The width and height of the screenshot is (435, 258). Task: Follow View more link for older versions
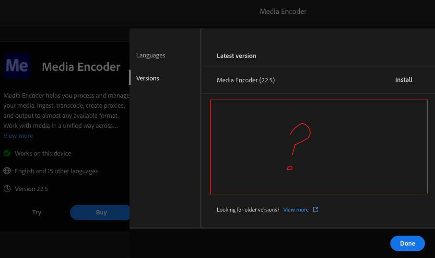pos(296,210)
